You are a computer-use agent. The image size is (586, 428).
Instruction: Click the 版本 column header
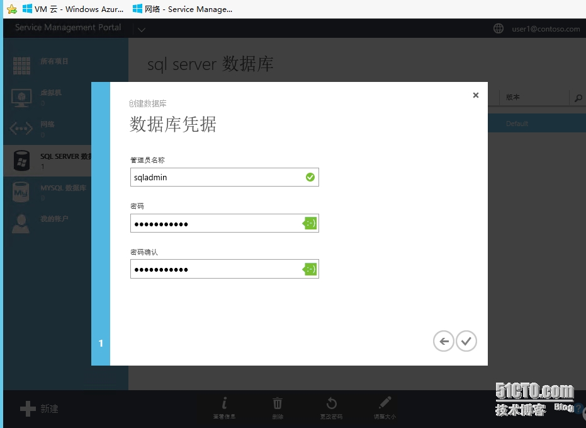513,97
